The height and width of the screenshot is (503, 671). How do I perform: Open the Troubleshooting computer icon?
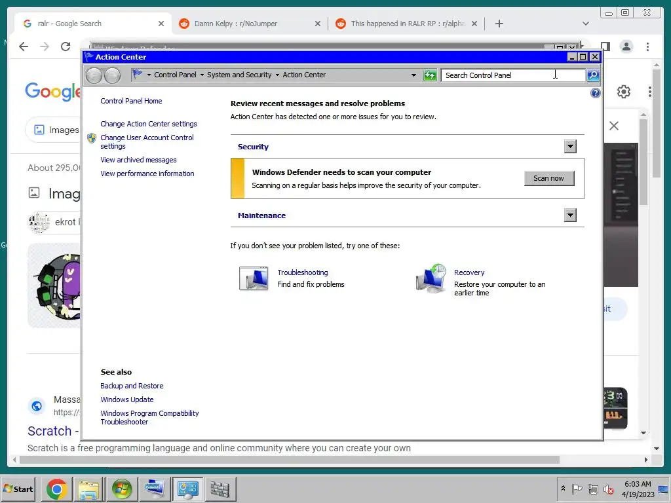click(254, 278)
